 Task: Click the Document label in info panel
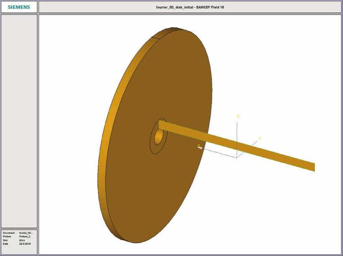coord(8,233)
